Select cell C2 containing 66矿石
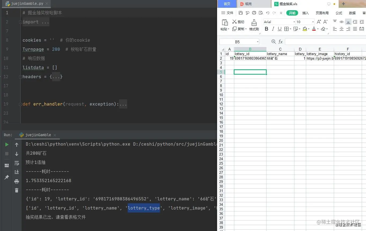Viewport: 366px width, 231px height. click(280, 58)
